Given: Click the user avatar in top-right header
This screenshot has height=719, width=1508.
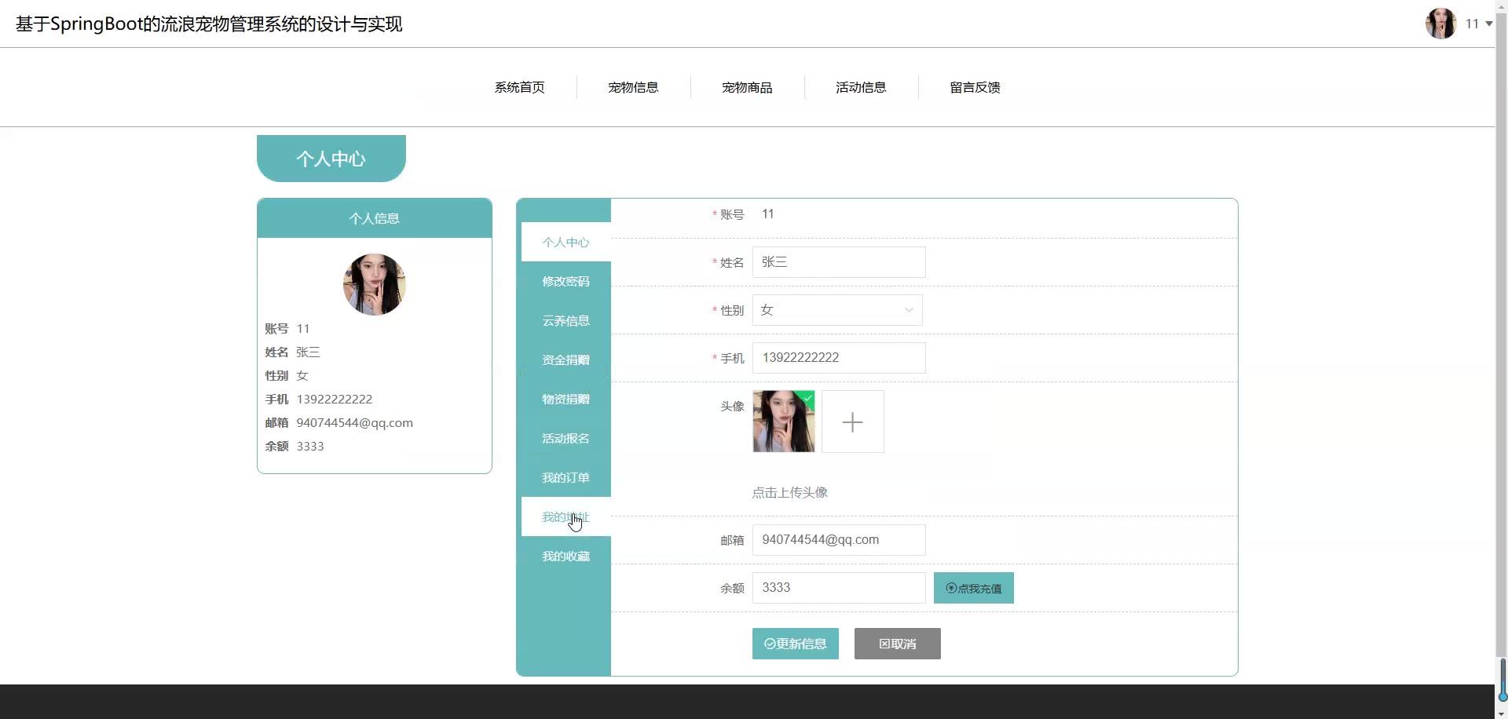Looking at the screenshot, I should pyautogui.click(x=1440, y=24).
